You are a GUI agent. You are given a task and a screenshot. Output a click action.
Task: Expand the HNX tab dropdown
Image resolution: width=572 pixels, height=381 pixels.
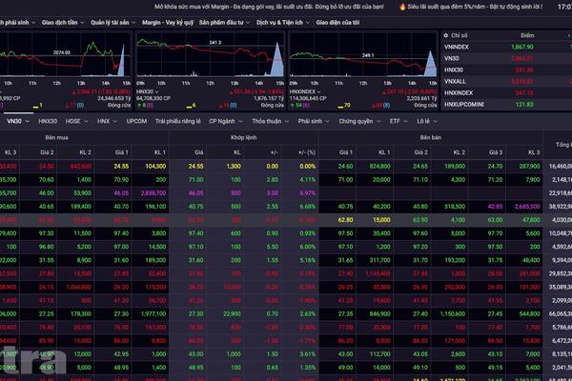[105, 122]
